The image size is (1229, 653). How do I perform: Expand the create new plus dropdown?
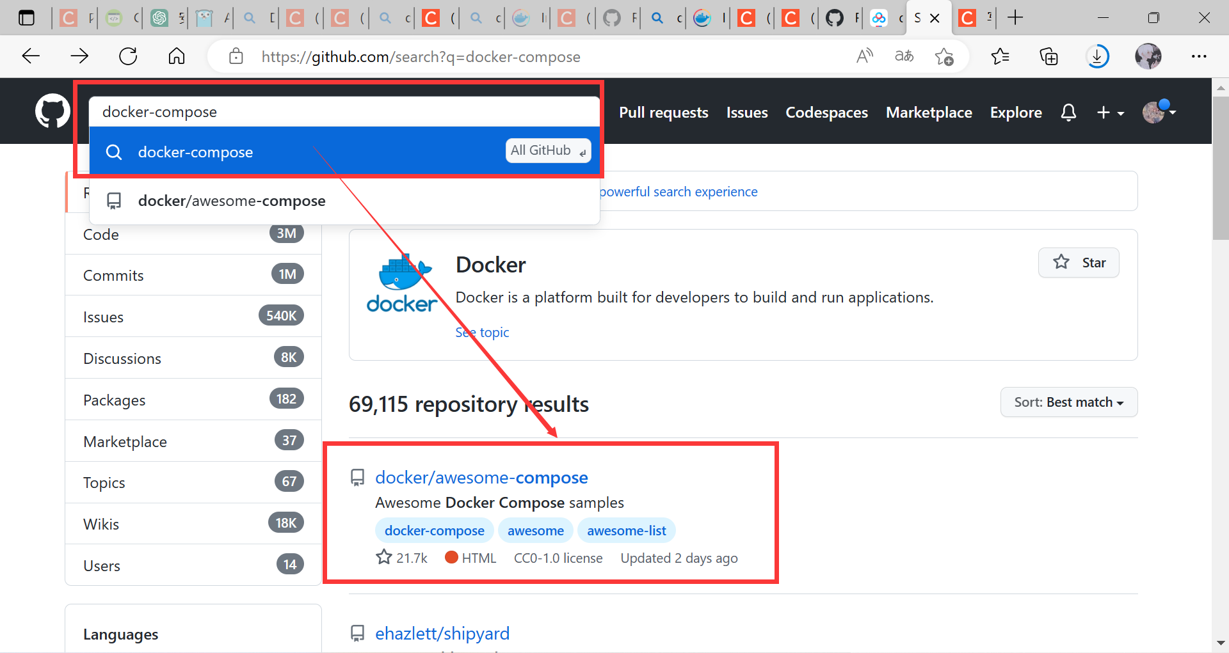[x=1111, y=113]
